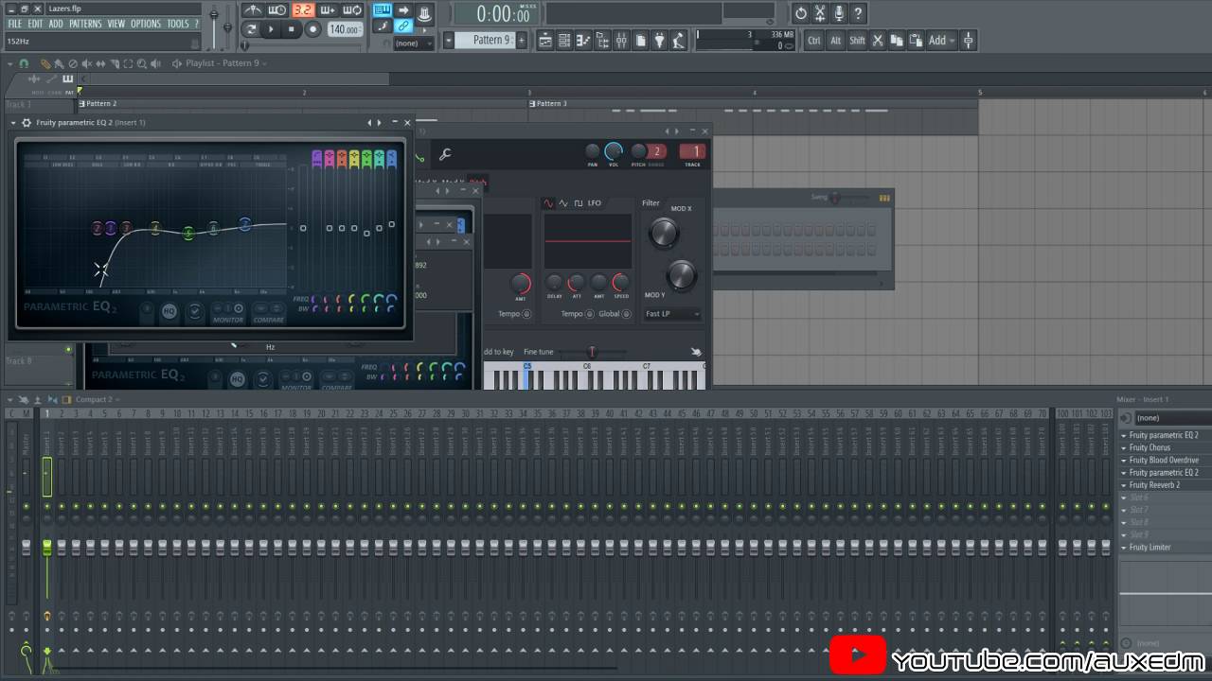Click the cut scissors toolbar icon
This screenshot has height=681, width=1212.
click(878, 41)
